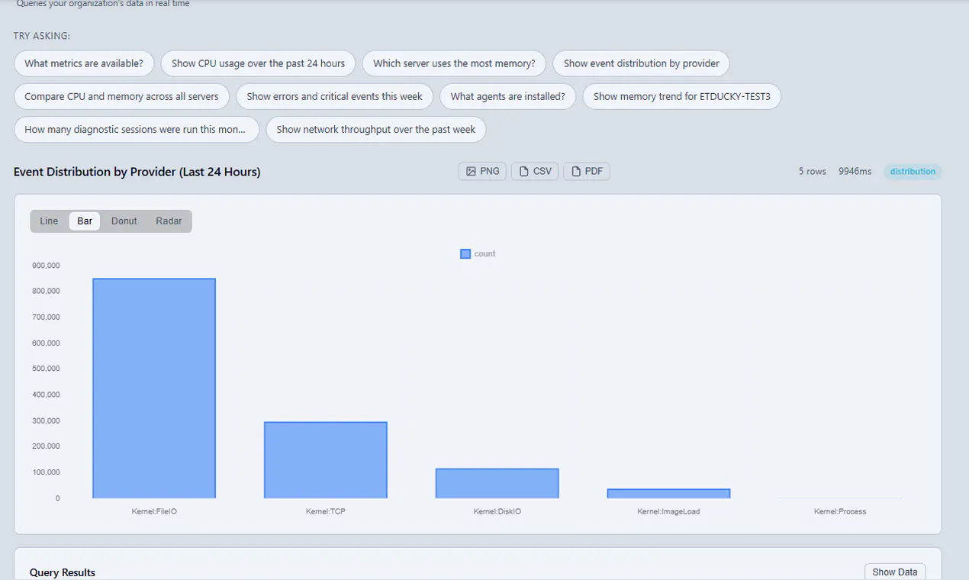Switch chart to Donut view

point(124,221)
